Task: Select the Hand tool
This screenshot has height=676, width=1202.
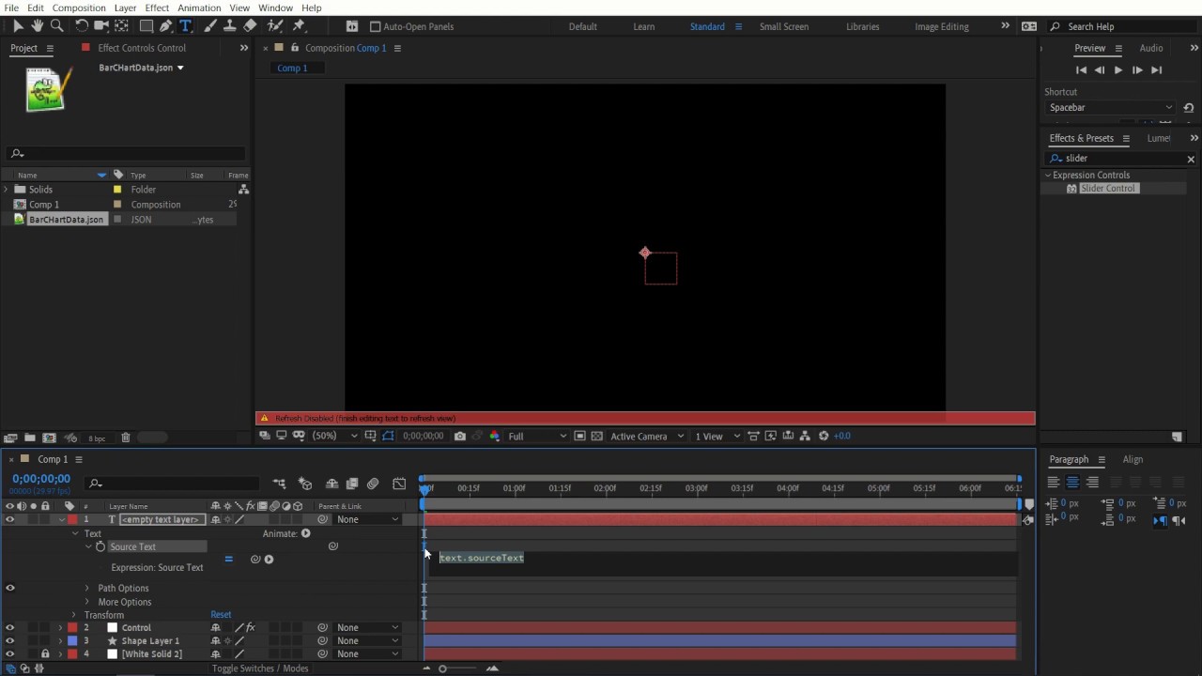Action: 37,26
